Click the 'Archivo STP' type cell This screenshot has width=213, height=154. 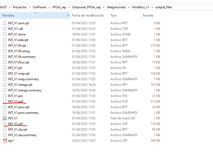coord(119,141)
